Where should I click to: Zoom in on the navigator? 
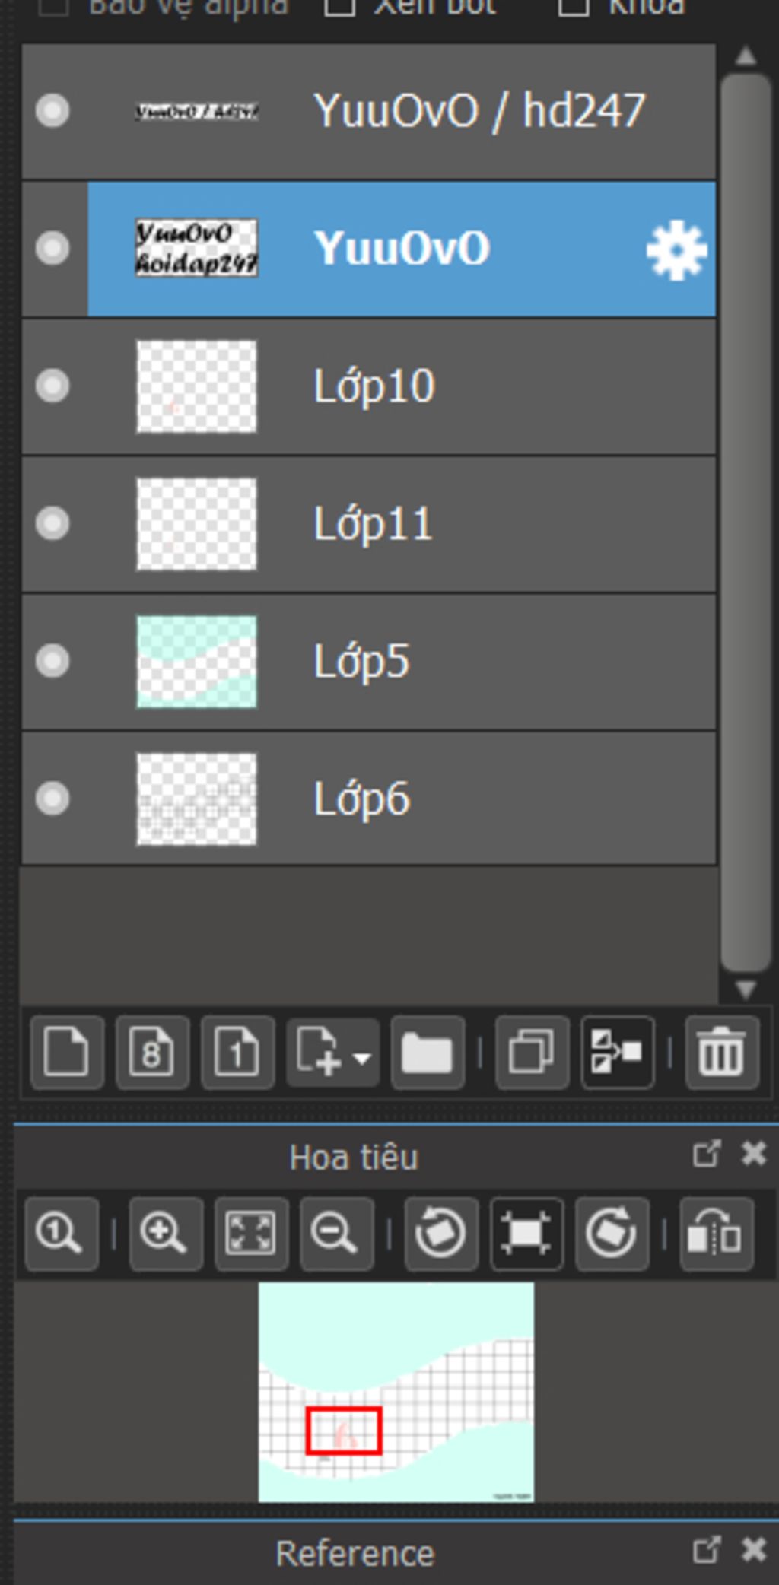point(165,1234)
